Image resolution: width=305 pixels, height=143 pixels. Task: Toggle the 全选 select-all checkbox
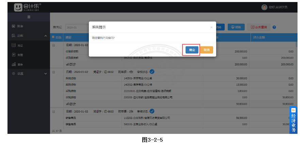point(53,37)
